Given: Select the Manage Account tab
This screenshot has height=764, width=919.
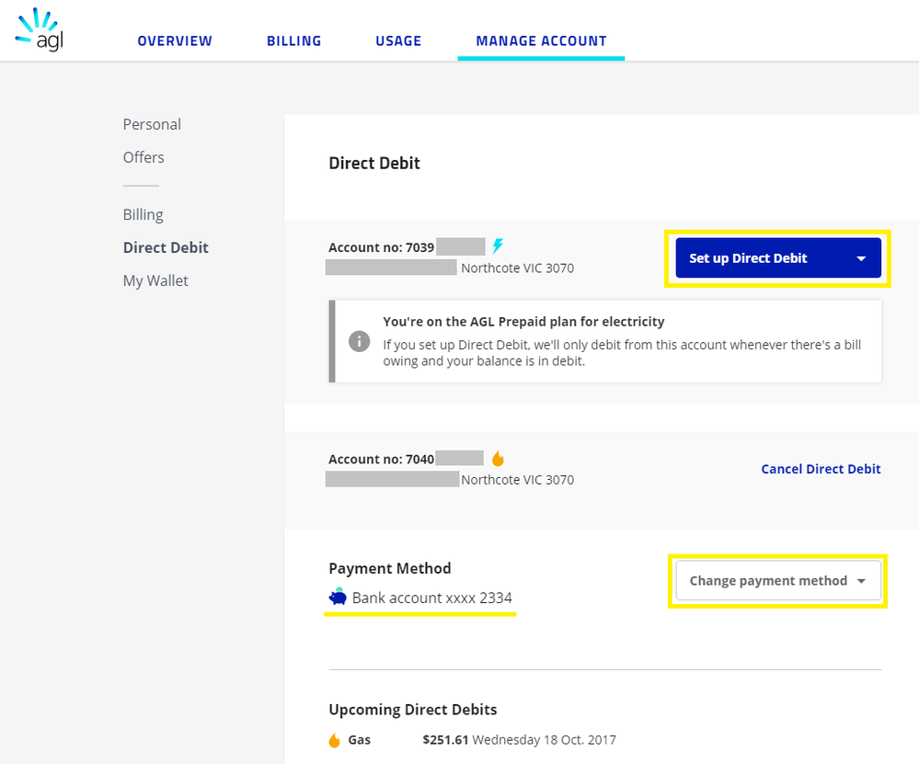Looking at the screenshot, I should 541,41.
